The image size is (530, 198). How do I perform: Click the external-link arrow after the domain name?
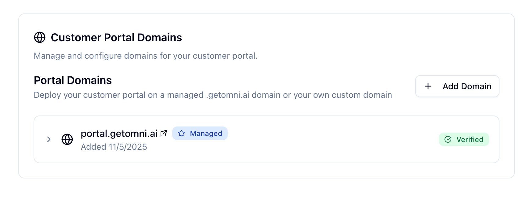tap(164, 133)
